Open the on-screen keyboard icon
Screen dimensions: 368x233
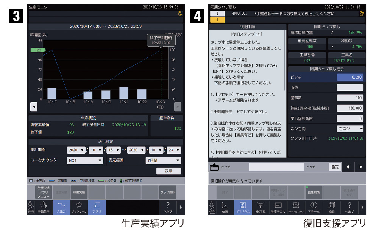coord(214,167)
